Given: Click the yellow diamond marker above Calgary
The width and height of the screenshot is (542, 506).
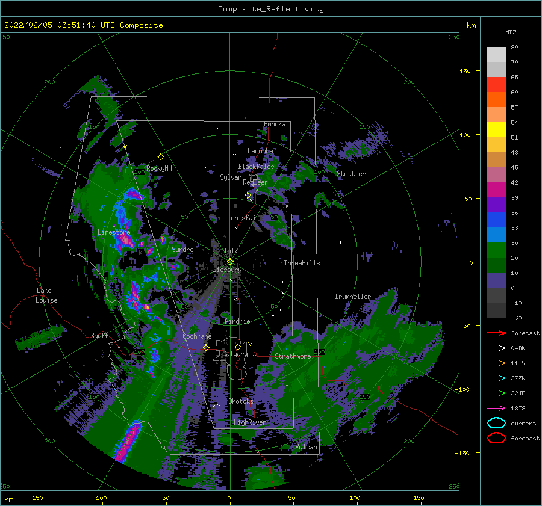Looking at the screenshot, I should click(x=238, y=347).
